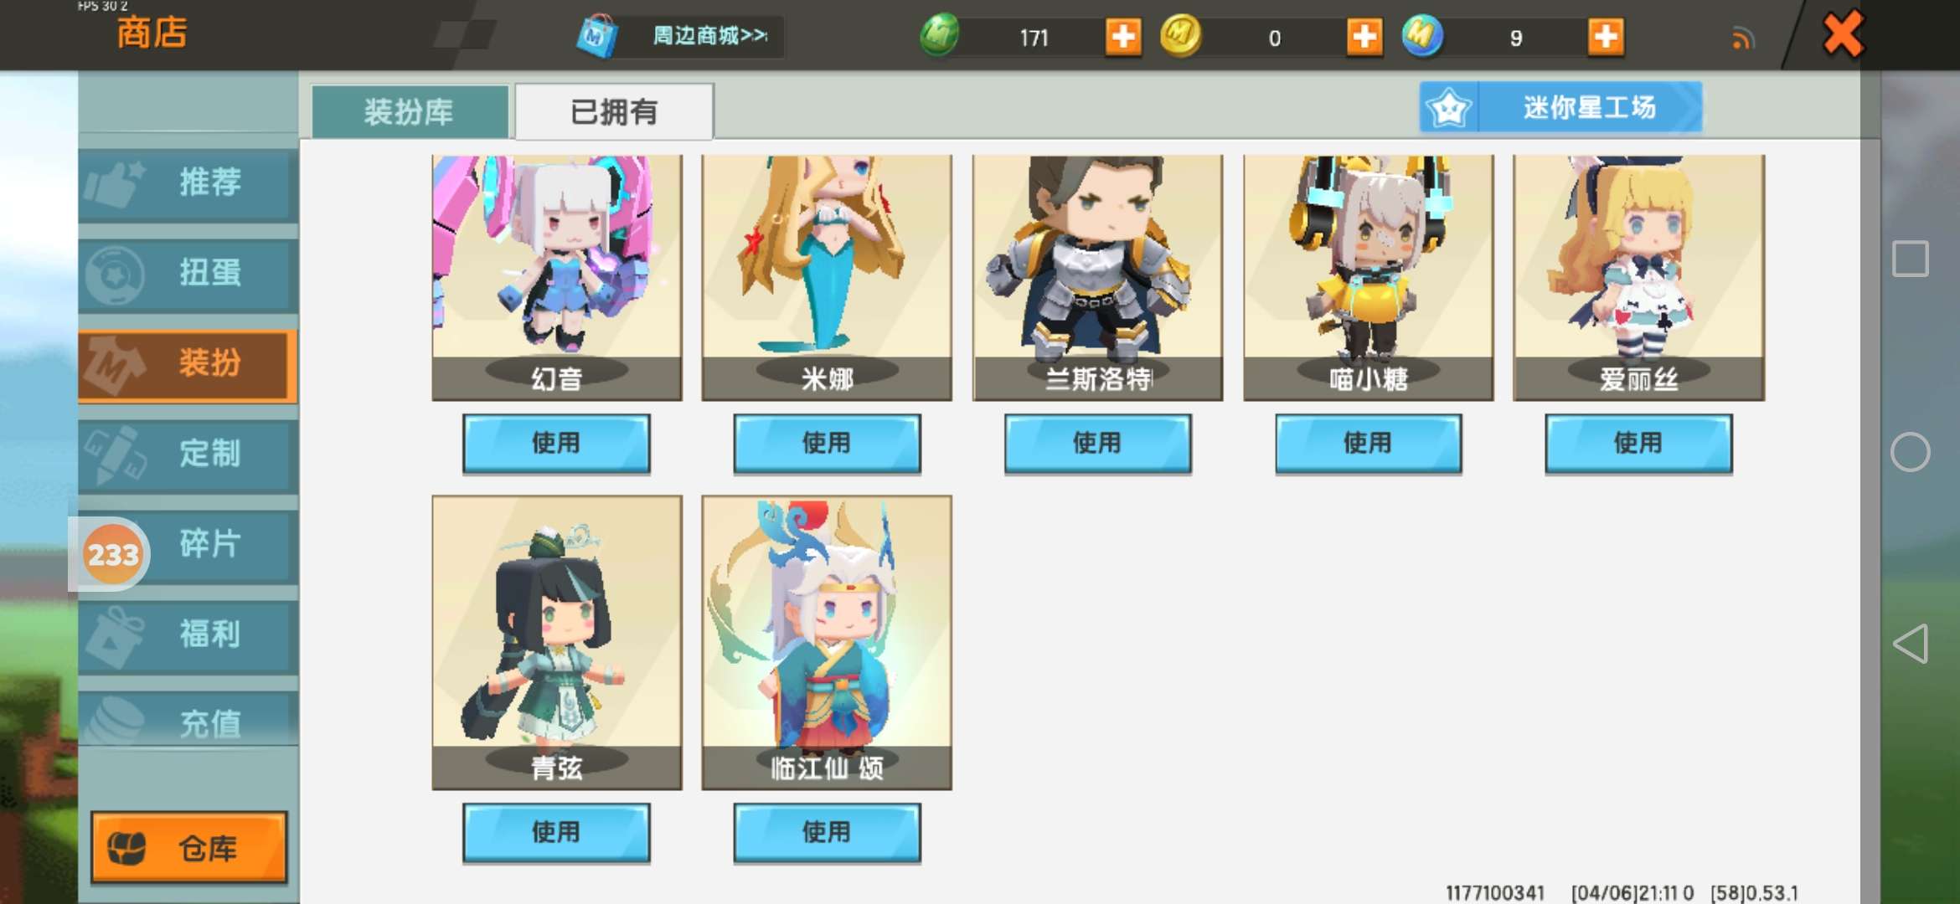Screen dimensions: 1960x904
Task: Go to the 扭蛋 gacha section
Action: tap(188, 274)
